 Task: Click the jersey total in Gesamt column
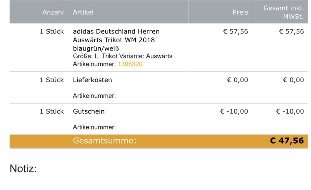tap(291, 31)
